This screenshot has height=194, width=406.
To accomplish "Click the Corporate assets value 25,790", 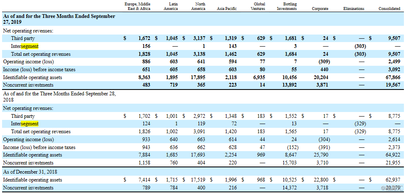I will 320,155.
